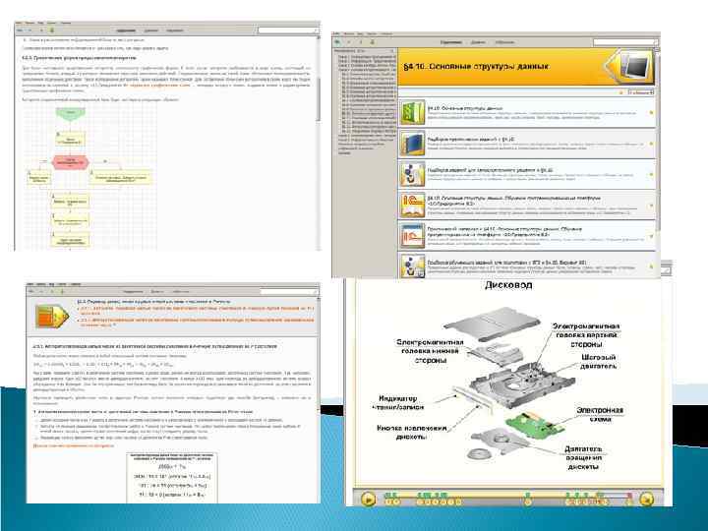Click the print icon in the top-right window toolbar
Screen dimensions: 708x531
372,42
